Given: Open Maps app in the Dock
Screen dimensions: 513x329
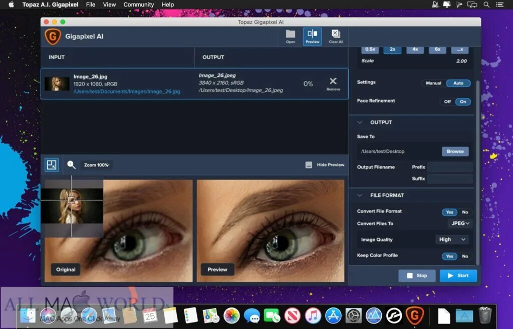Looking at the screenshot, I should coord(211,315).
